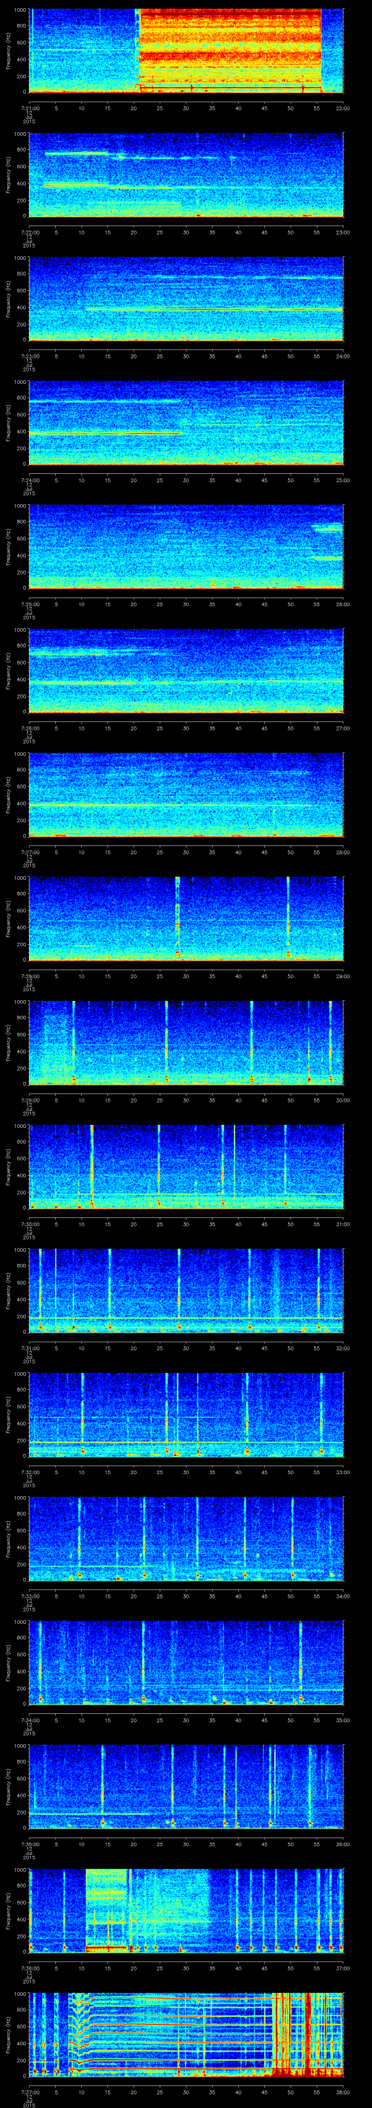Screen dimensions: 372x2108
Task: Click the spectrogram panel starting at 7:32:00
Action: 186,1415
